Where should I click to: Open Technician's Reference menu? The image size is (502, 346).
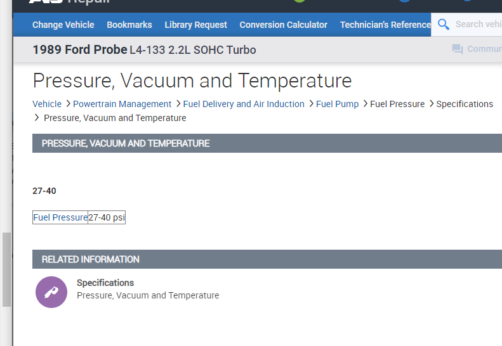click(x=385, y=25)
